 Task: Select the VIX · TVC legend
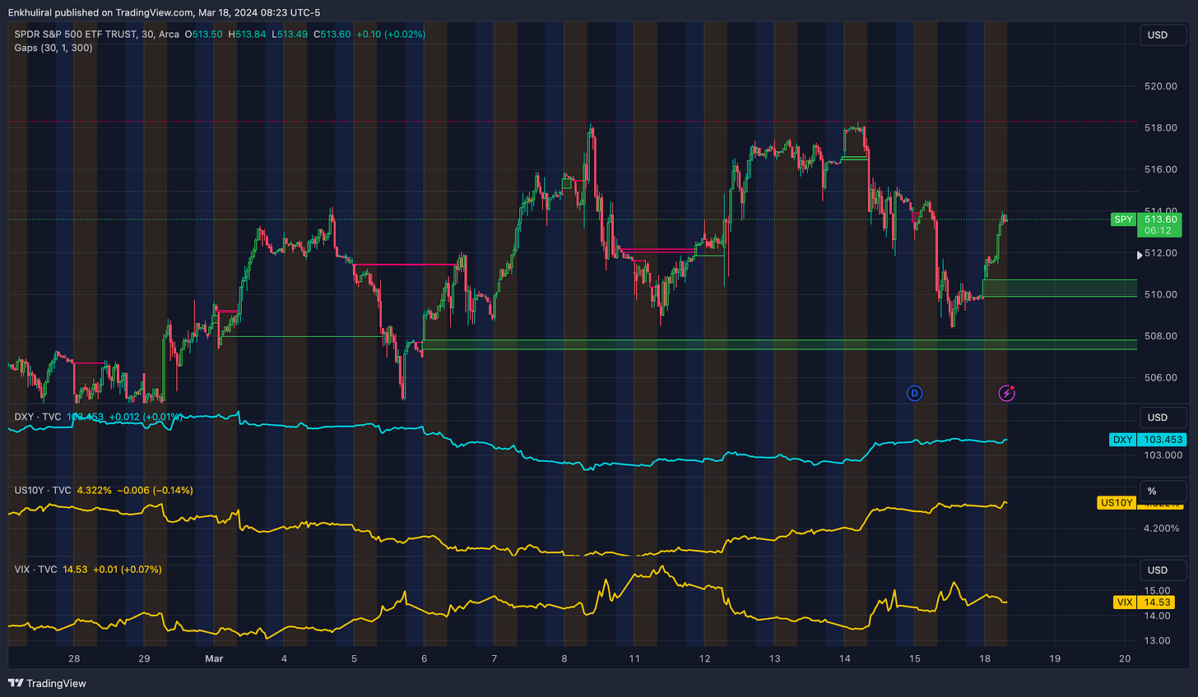tap(36, 569)
